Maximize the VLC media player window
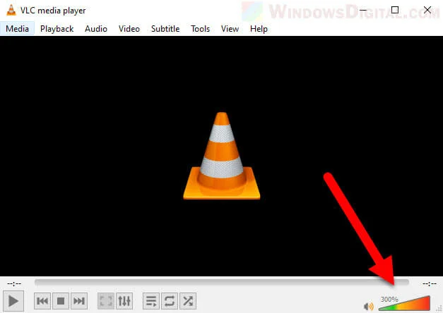This screenshot has height=313, width=443. 395,10
